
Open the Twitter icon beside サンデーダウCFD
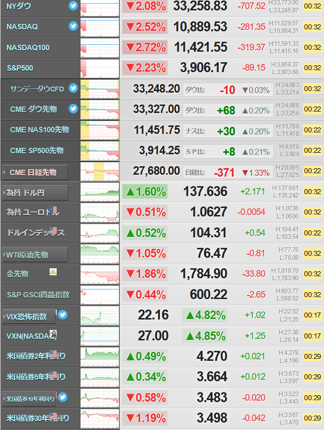(x=73, y=88)
